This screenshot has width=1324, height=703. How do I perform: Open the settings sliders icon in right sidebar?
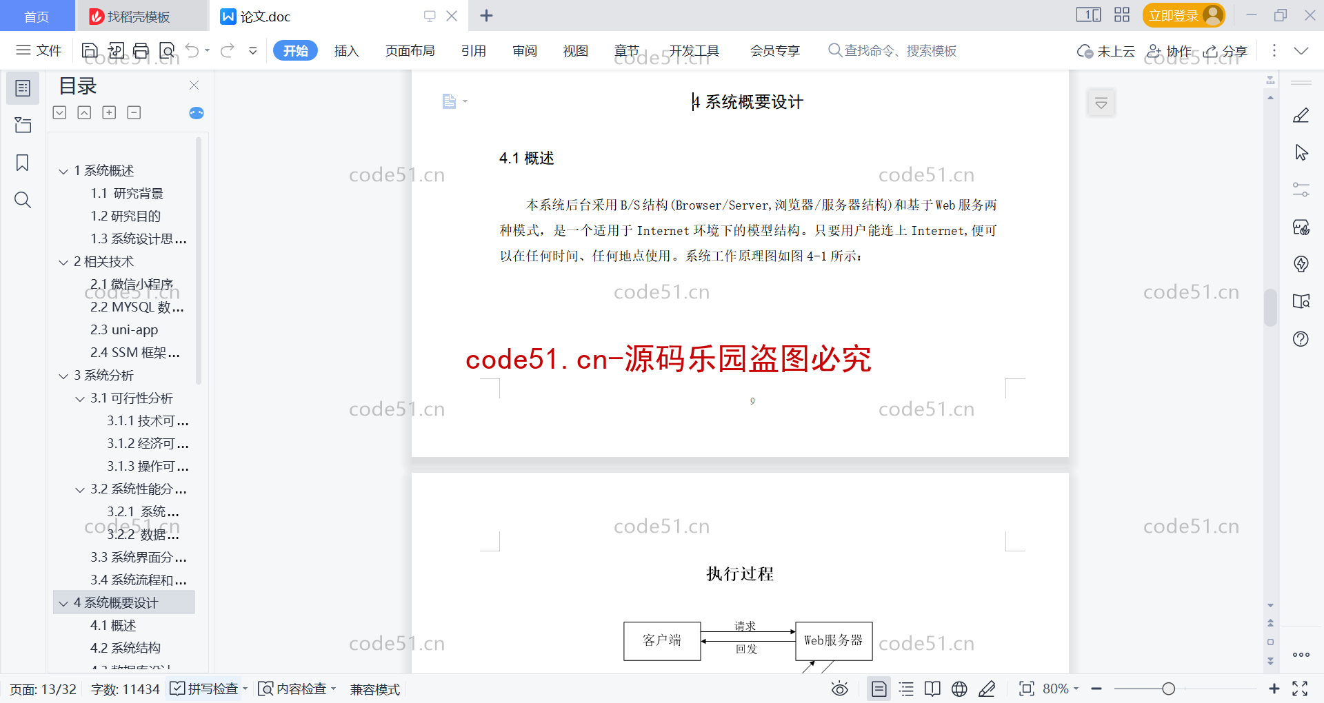coord(1301,190)
